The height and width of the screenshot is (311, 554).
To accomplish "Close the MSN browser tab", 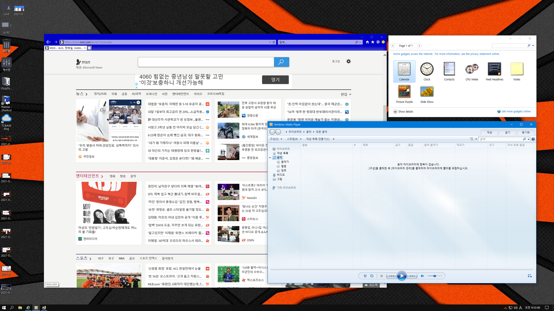I will (85, 48).
